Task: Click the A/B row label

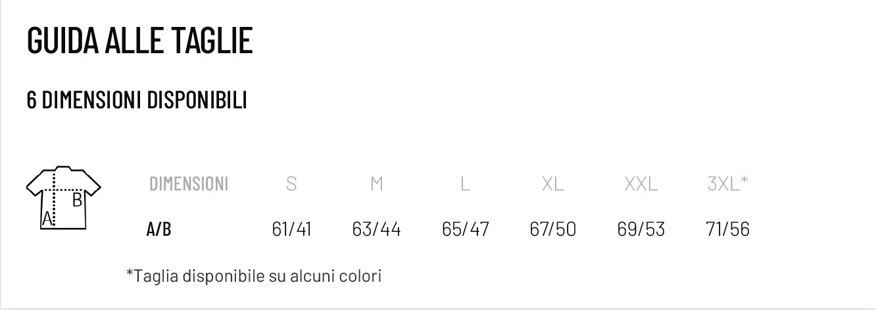Action: (x=158, y=229)
